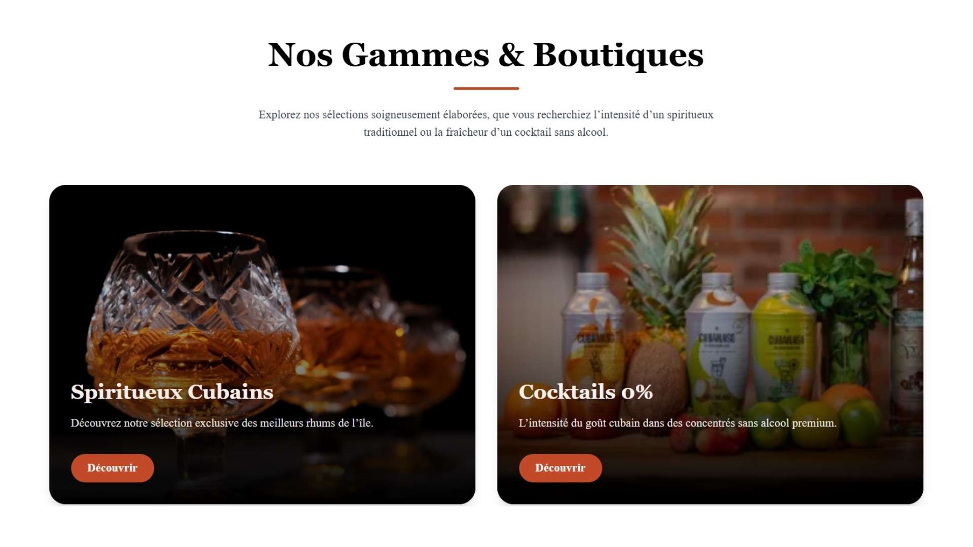Open the Spiritueux Cubains card title
973x547 pixels.
click(172, 392)
